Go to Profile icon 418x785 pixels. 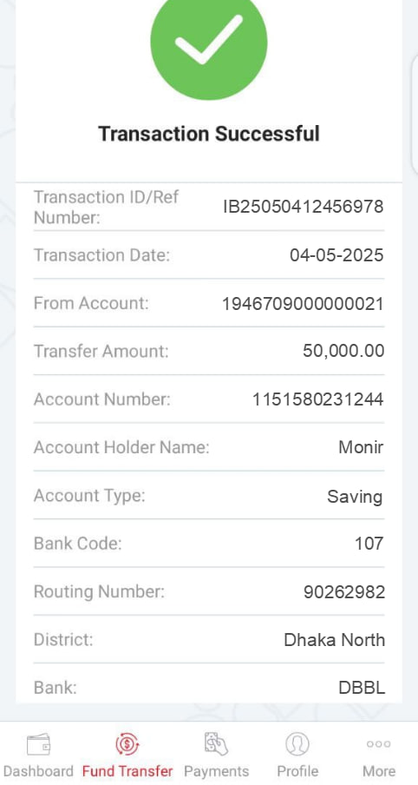(x=297, y=744)
